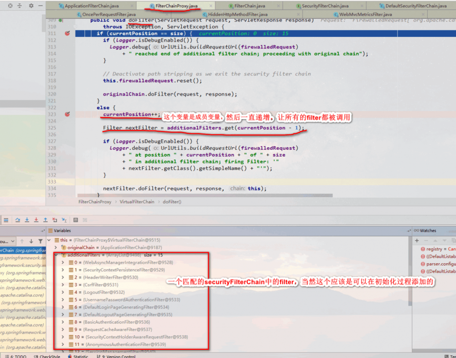Click the Show Execution Point icon
This screenshot has width=456, height=358.
[6, 220]
